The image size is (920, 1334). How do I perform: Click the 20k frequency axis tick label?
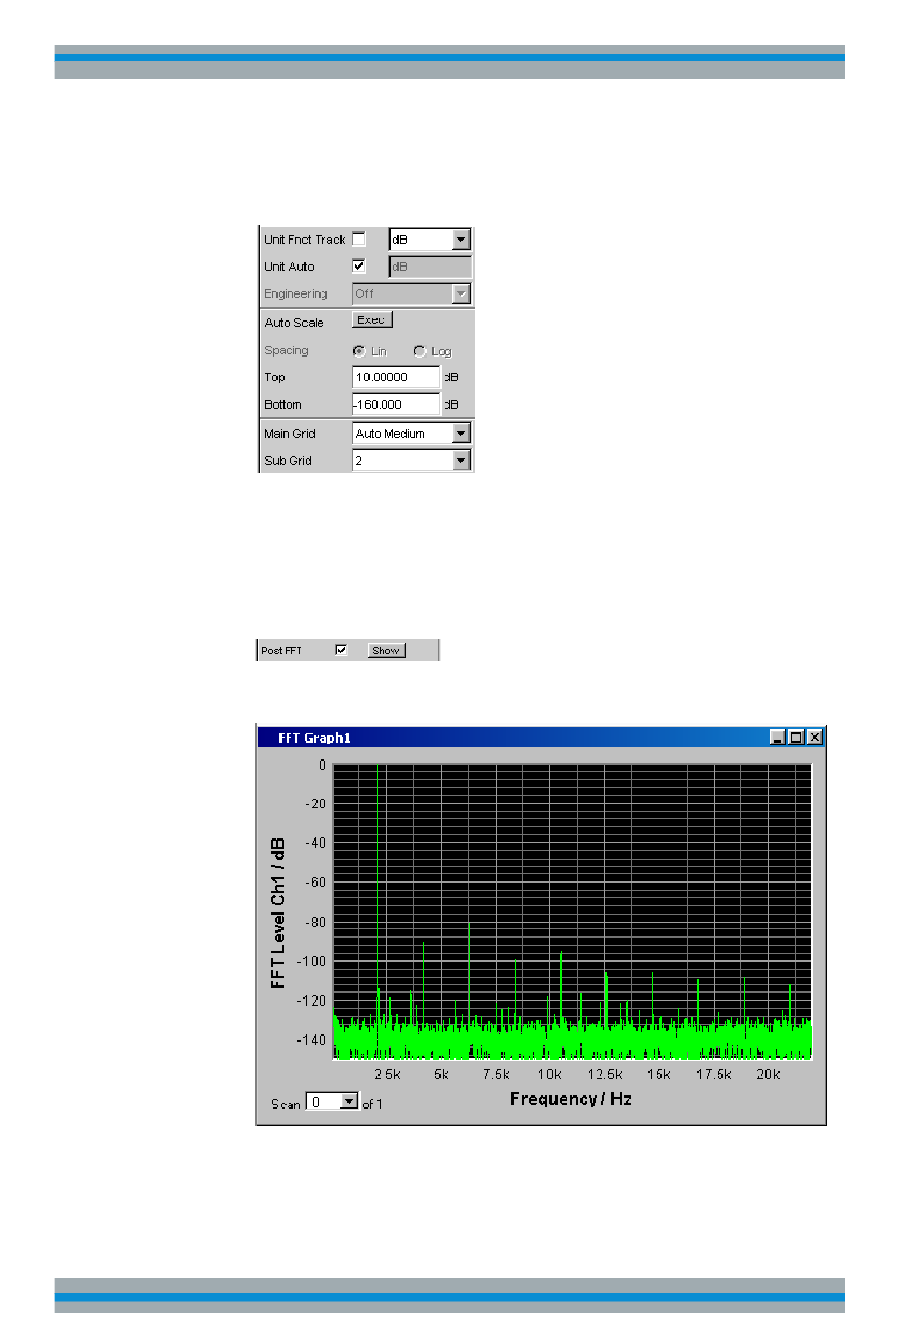(768, 1075)
